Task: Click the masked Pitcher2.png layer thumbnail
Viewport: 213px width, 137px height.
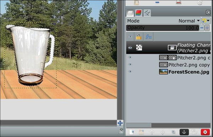Action: pyautogui.click(x=163, y=58)
